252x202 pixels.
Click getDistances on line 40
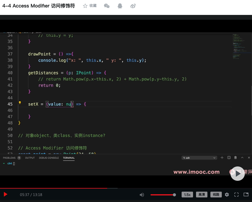coord(43,73)
